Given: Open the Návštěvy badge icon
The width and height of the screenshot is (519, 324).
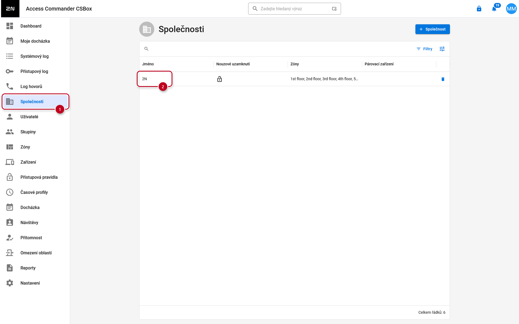Looking at the screenshot, I should pyautogui.click(x=10, y=222).
